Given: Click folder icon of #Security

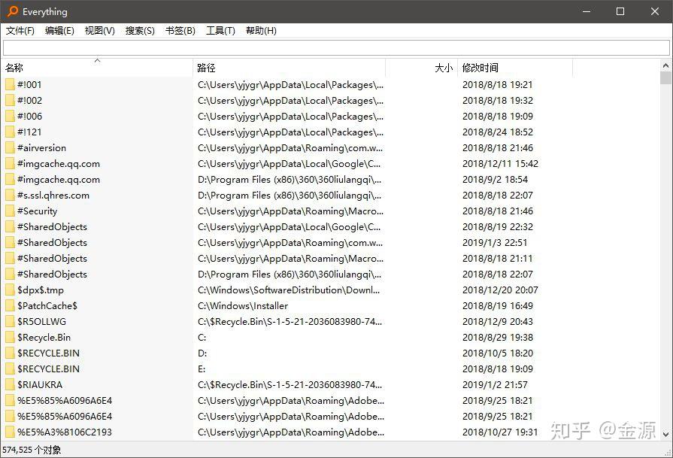Looking at the screenshot, I should click(x=10, y=211).
